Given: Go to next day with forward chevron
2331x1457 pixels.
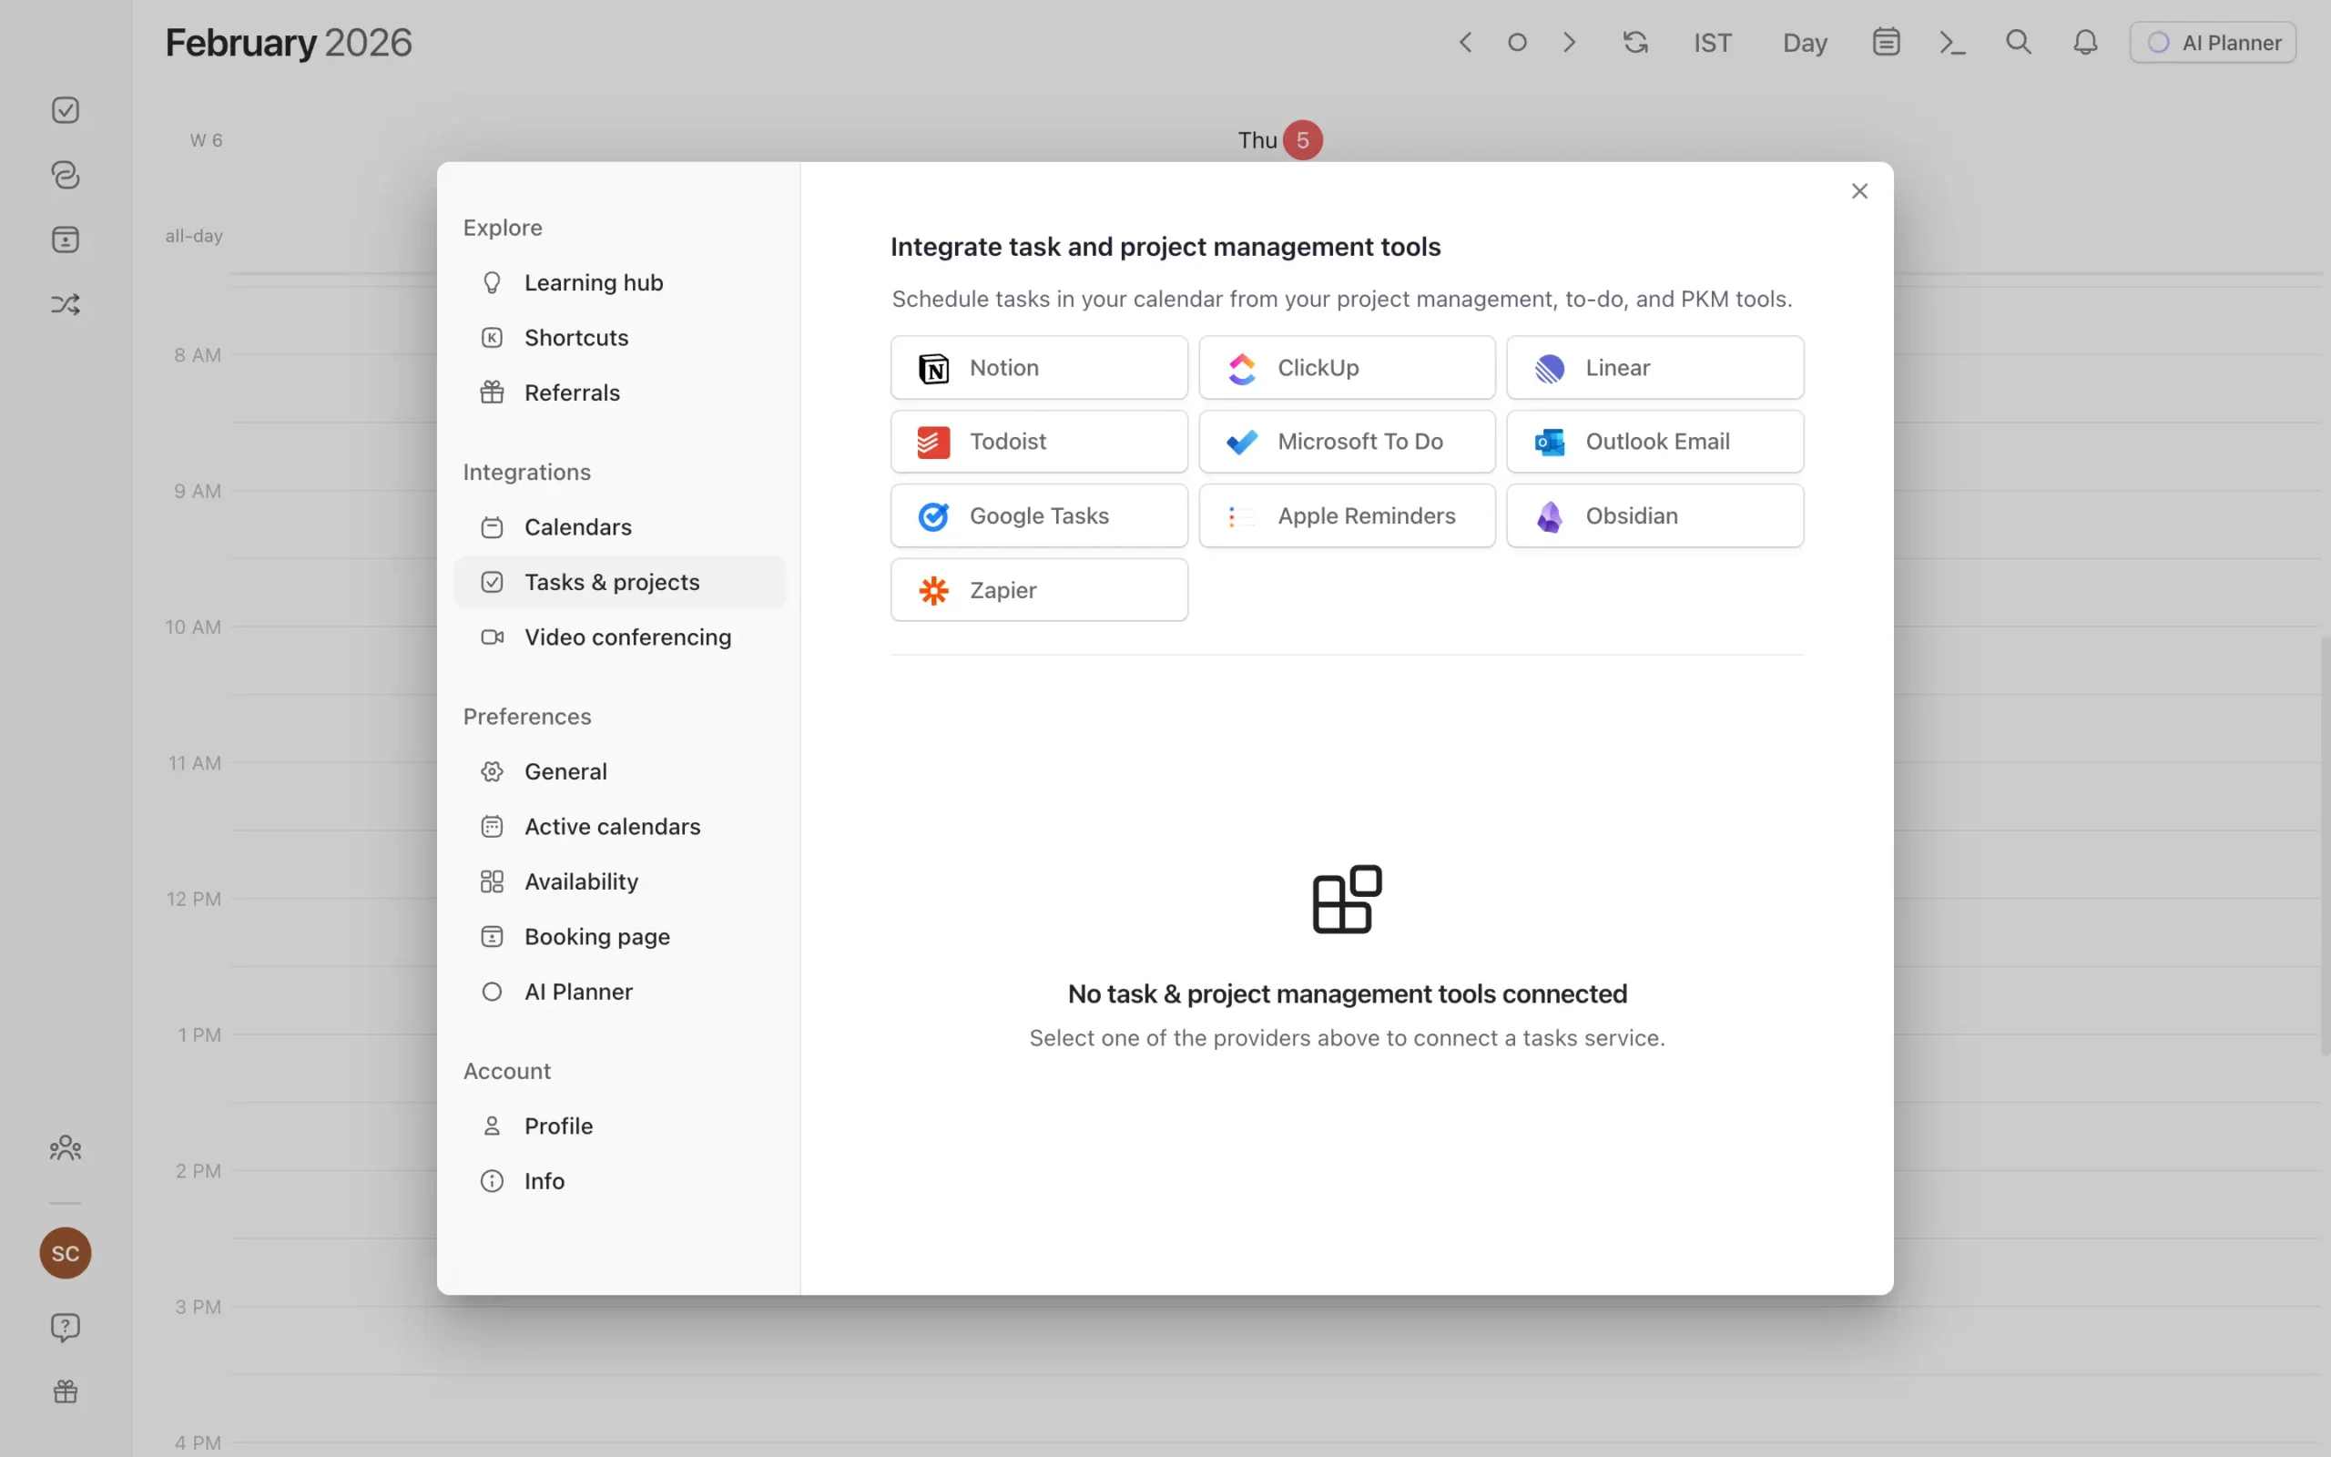Looking at the screenshot, I should click(x=1568, y=43).
